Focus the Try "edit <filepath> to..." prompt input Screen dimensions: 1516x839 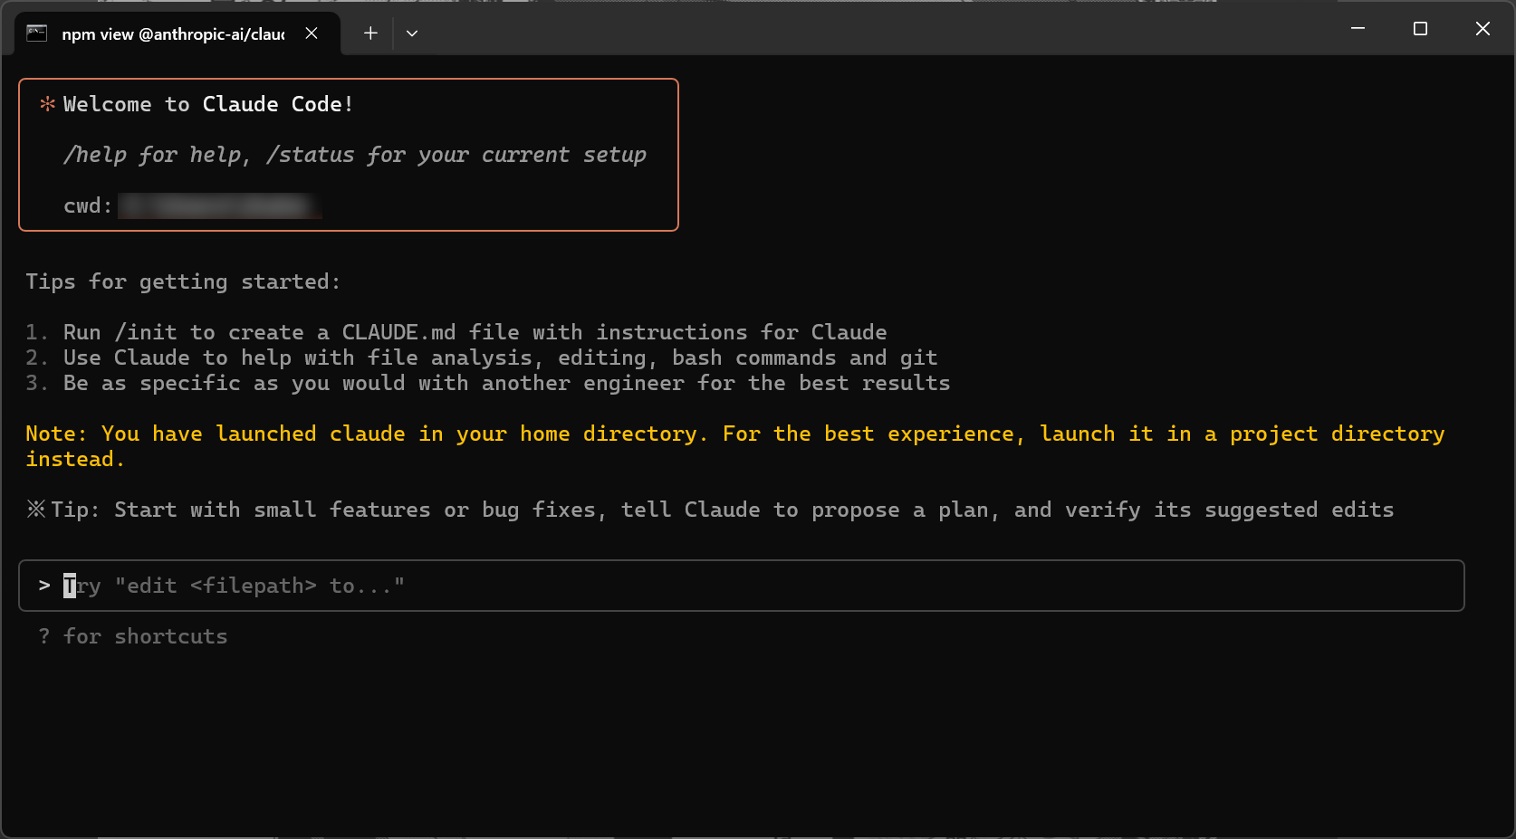coord(741,586)
